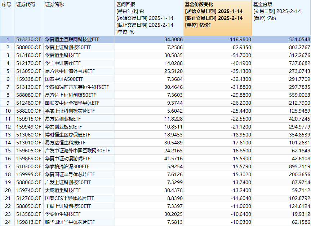The width and height of the screenshot is (311, 226).
Task: Click the 基金份额 column header
Action: (281, 18)
